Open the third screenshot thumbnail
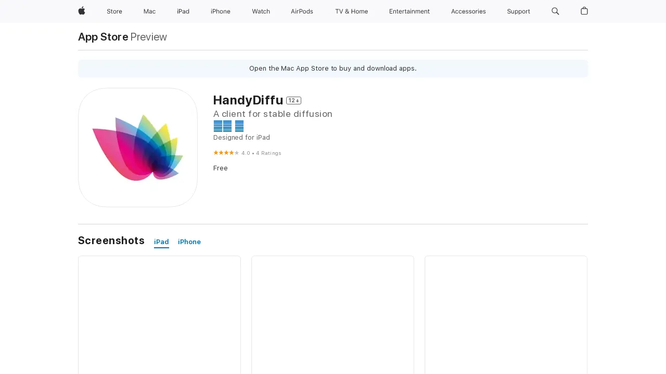This screenshot has width=666, height=374. (x=506, y=315)
